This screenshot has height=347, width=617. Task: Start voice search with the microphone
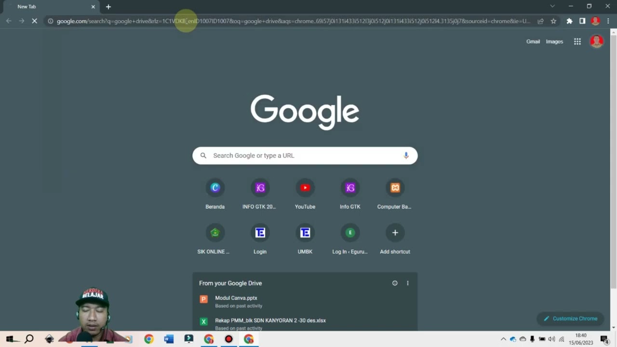[406, 155]
